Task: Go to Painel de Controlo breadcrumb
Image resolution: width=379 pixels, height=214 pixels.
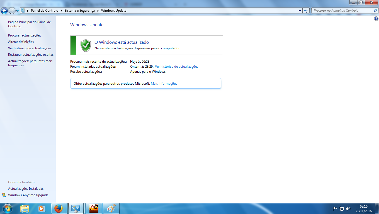Action: (44, 11)
